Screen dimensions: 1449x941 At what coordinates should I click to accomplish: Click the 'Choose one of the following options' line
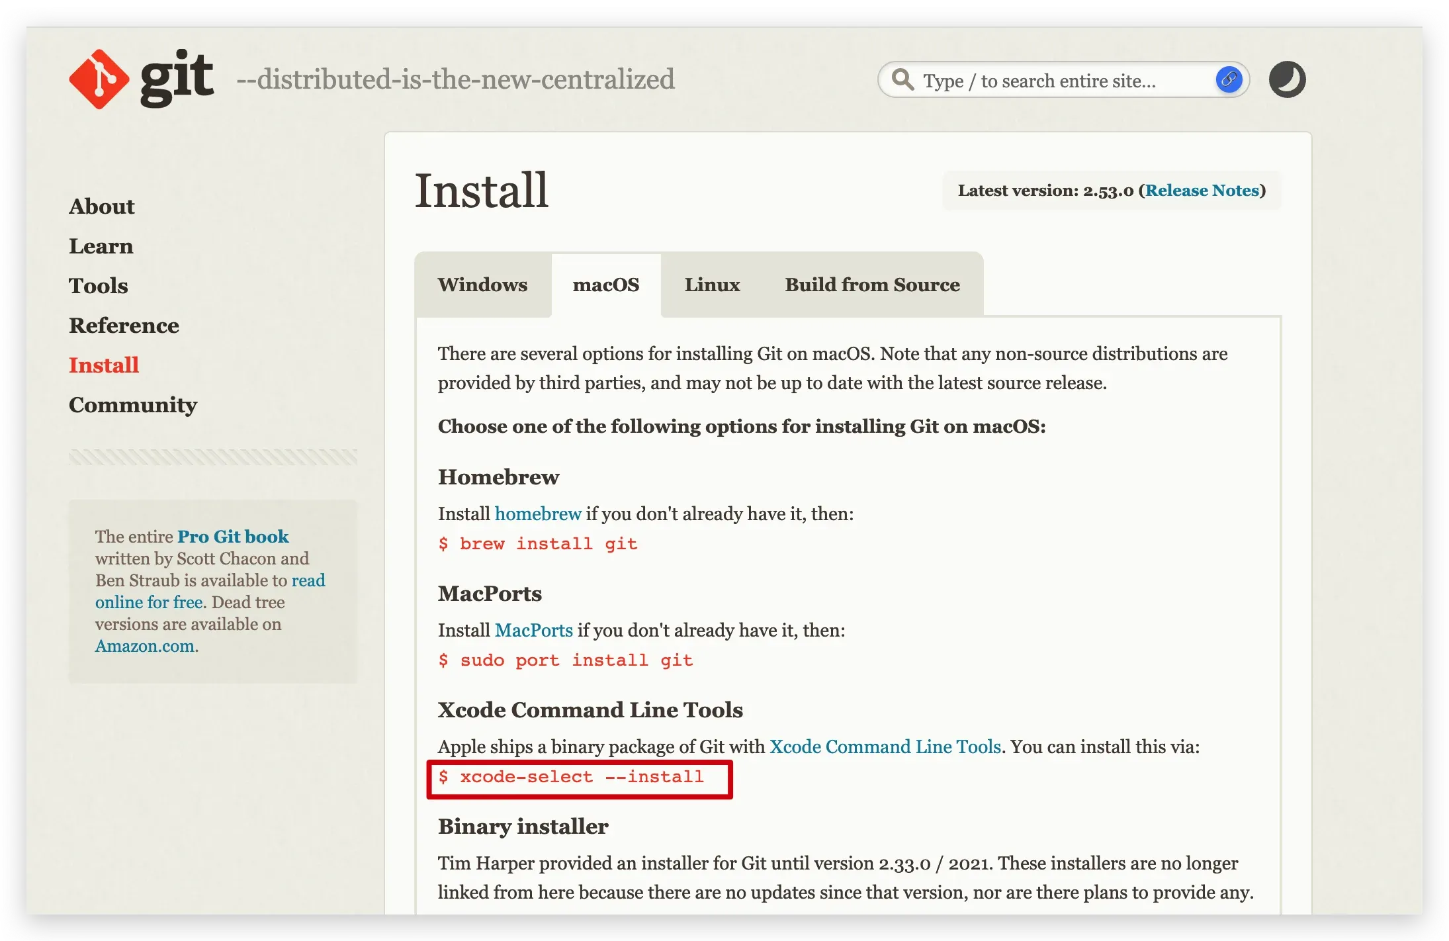[x=742, y=427]
